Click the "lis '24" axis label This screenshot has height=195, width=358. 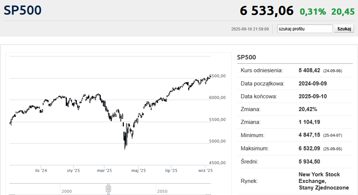[41, 170]
